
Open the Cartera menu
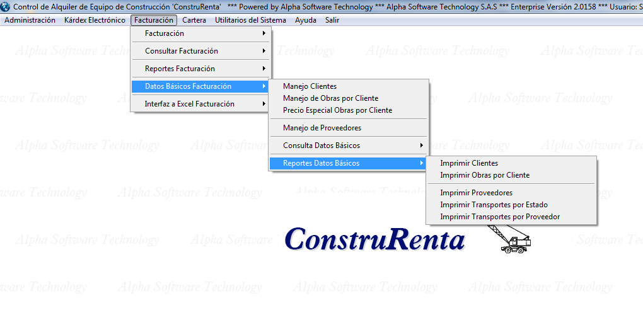coord(194,20)
